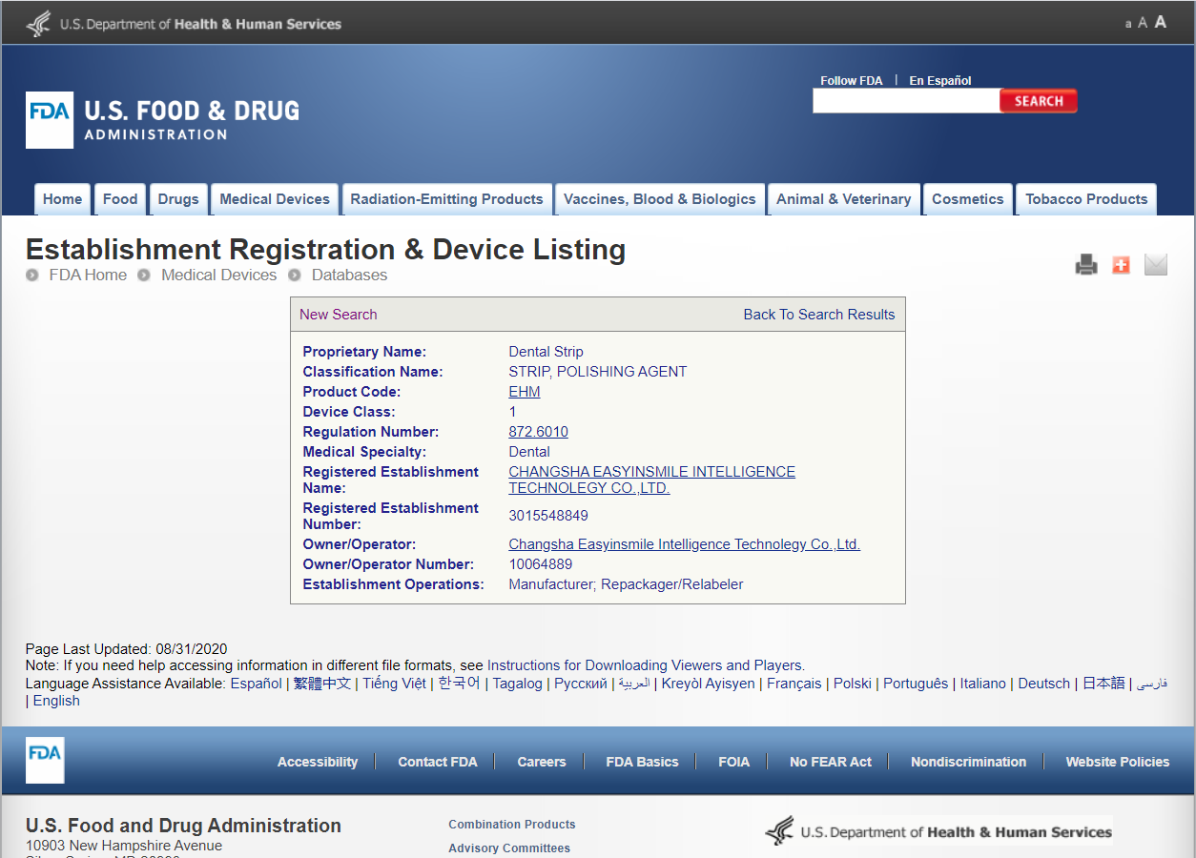Viewport: 1196px width, 858px height.
Task: Open the Advisory Committees footer link
Action: tap(509, 848)
